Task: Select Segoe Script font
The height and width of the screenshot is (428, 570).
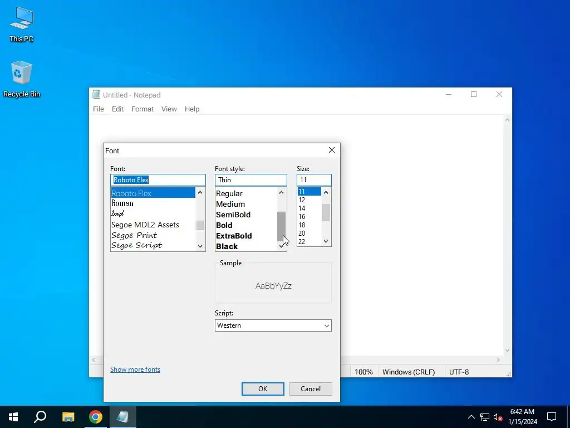Action: [x=153, y=245]
